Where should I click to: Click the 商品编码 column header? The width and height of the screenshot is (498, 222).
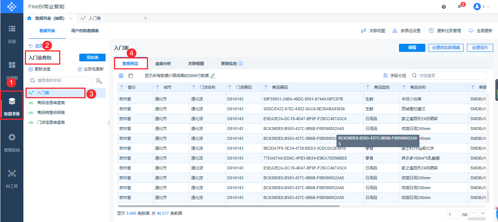pos(313,88)
